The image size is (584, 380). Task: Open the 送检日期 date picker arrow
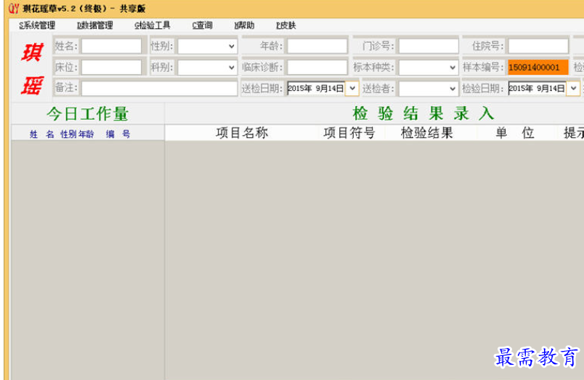pyautogui.click(x=352, y=89)
